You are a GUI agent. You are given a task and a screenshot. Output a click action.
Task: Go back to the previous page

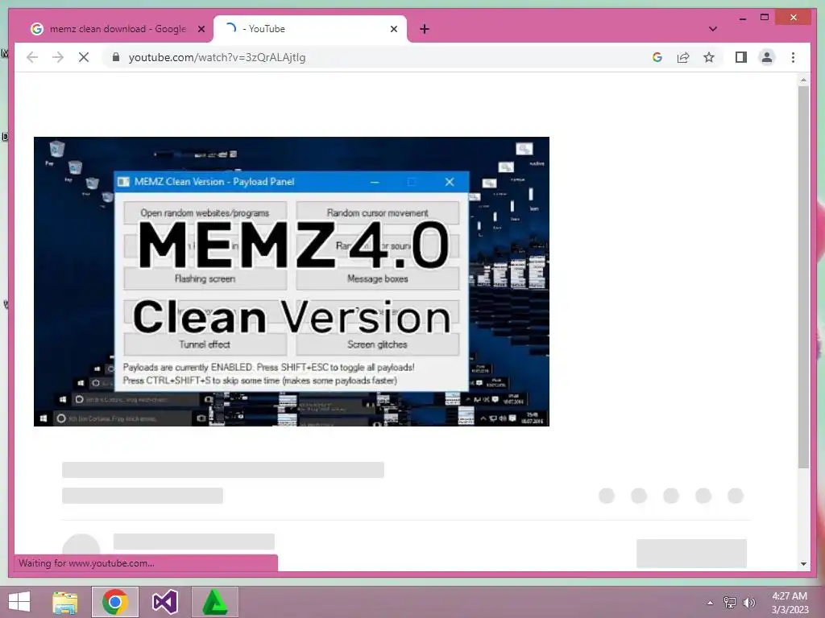pyautogui.click(x=32, y=57)
